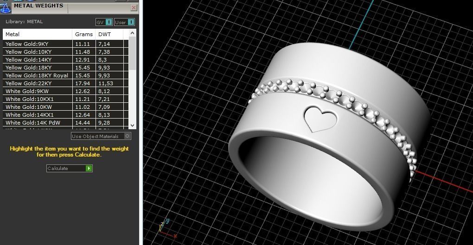Select White Gold:14K PdW row
Image resolution: width=473 pixels, height=245 pixels.
tap(65, 122)
